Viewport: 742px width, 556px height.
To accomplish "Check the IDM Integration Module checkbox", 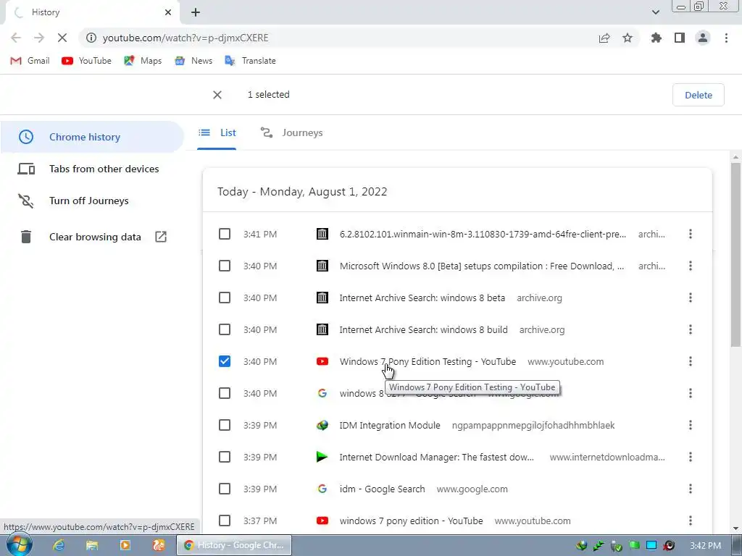I will [225, 425].
